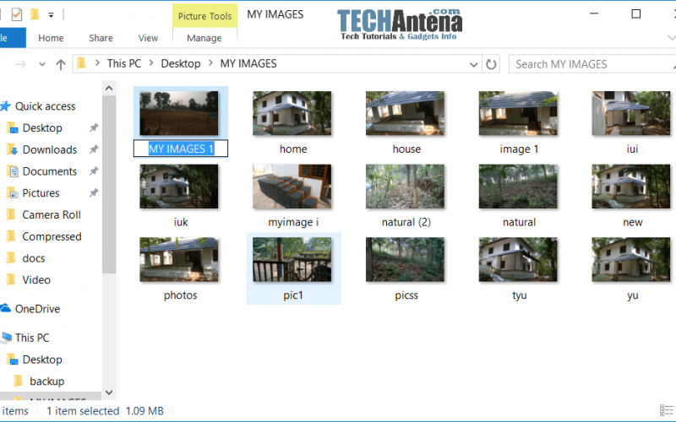Select Quick access in navigation pane
The height and width of the screenshot is (422, 676).
point(46,106)
